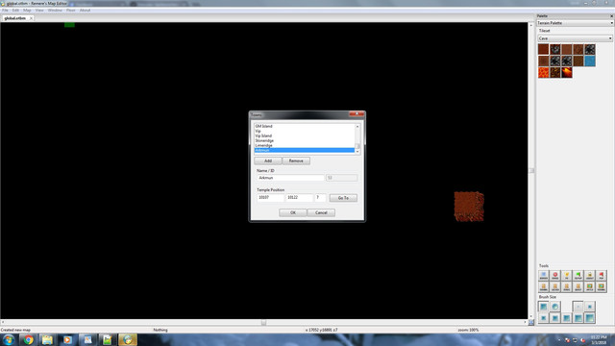Select the red flag PvP zone tool
Image resolution: width=615 pixels, height=346 pixels.
[x=602, y=276]
